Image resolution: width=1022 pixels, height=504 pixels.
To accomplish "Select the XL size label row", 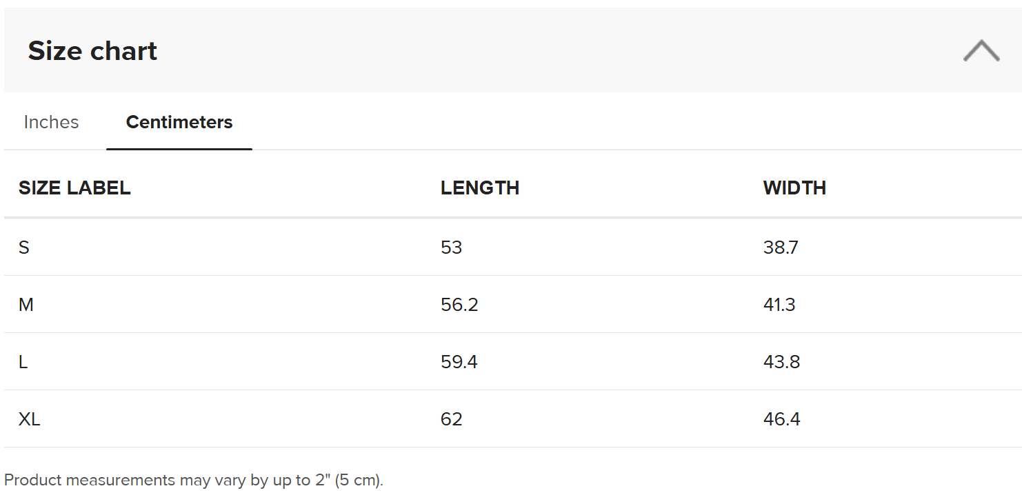I will tap(30, 419).
